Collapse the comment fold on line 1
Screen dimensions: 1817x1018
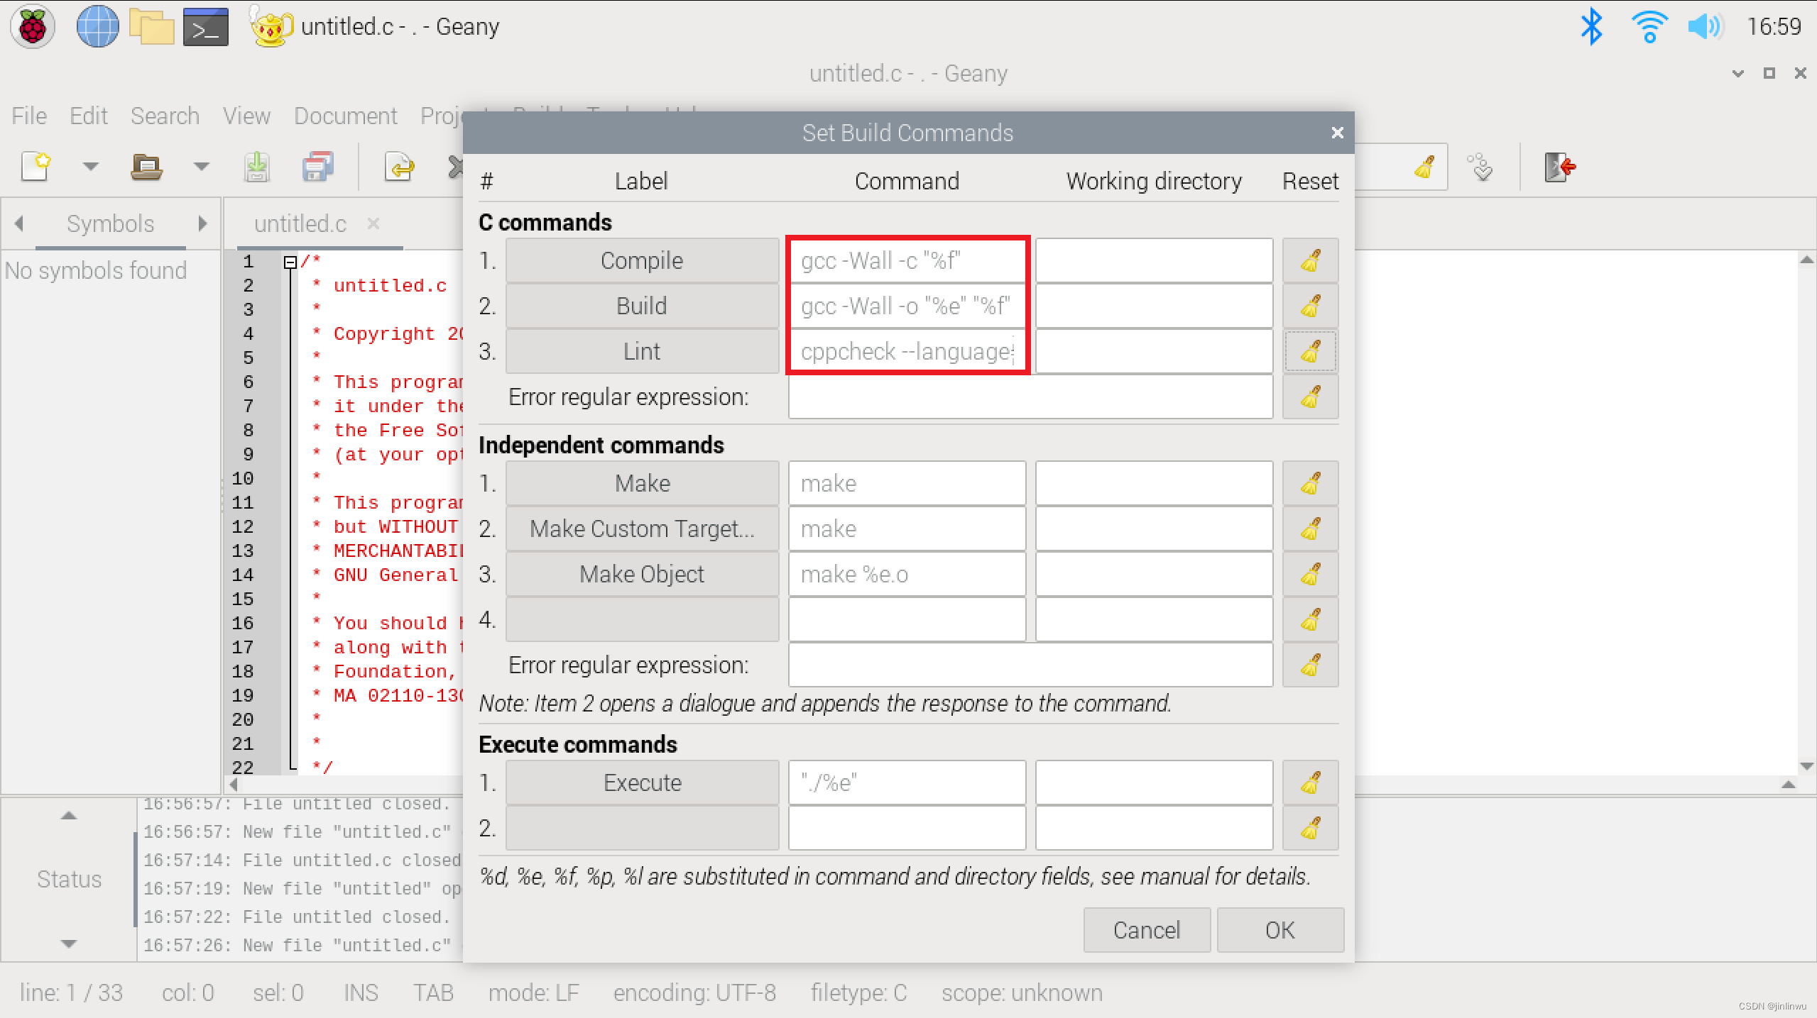tap(290, 262)
